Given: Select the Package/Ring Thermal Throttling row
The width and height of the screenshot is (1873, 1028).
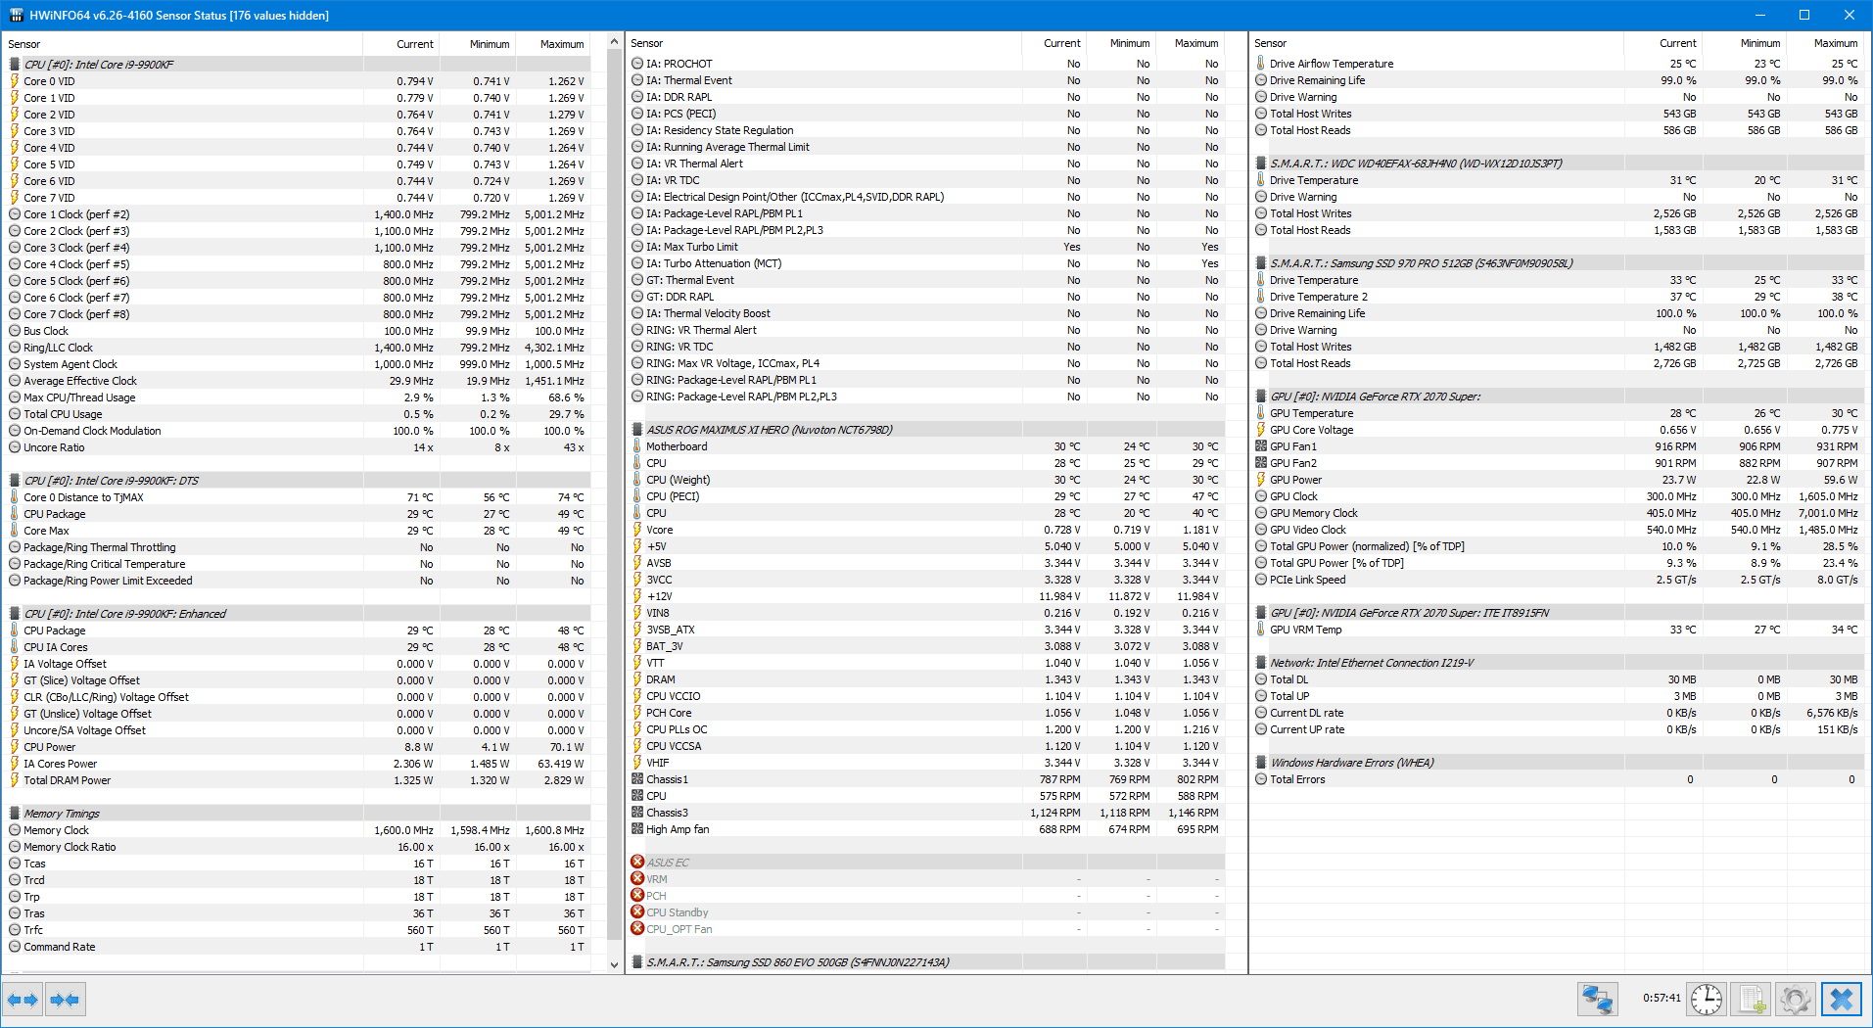Looking at the screenshot, I should [x=300, y=547].
